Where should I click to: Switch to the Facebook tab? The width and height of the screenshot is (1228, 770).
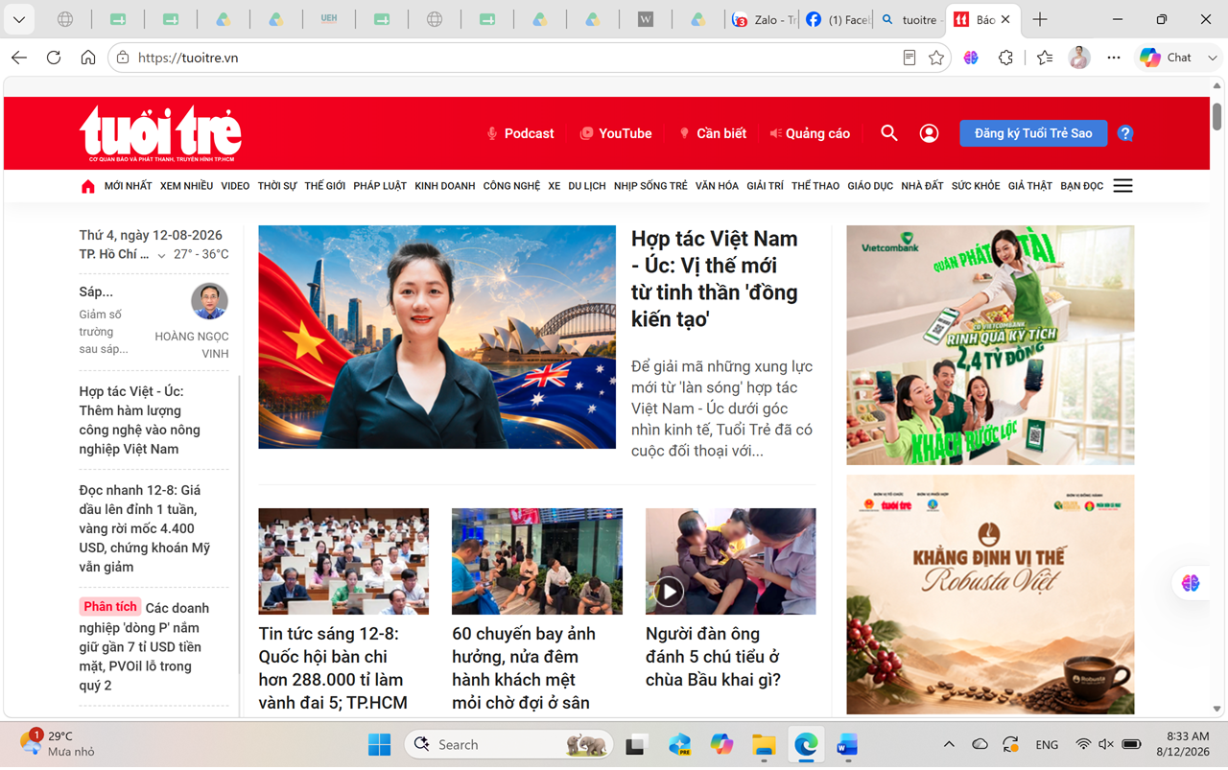[837, 19]
